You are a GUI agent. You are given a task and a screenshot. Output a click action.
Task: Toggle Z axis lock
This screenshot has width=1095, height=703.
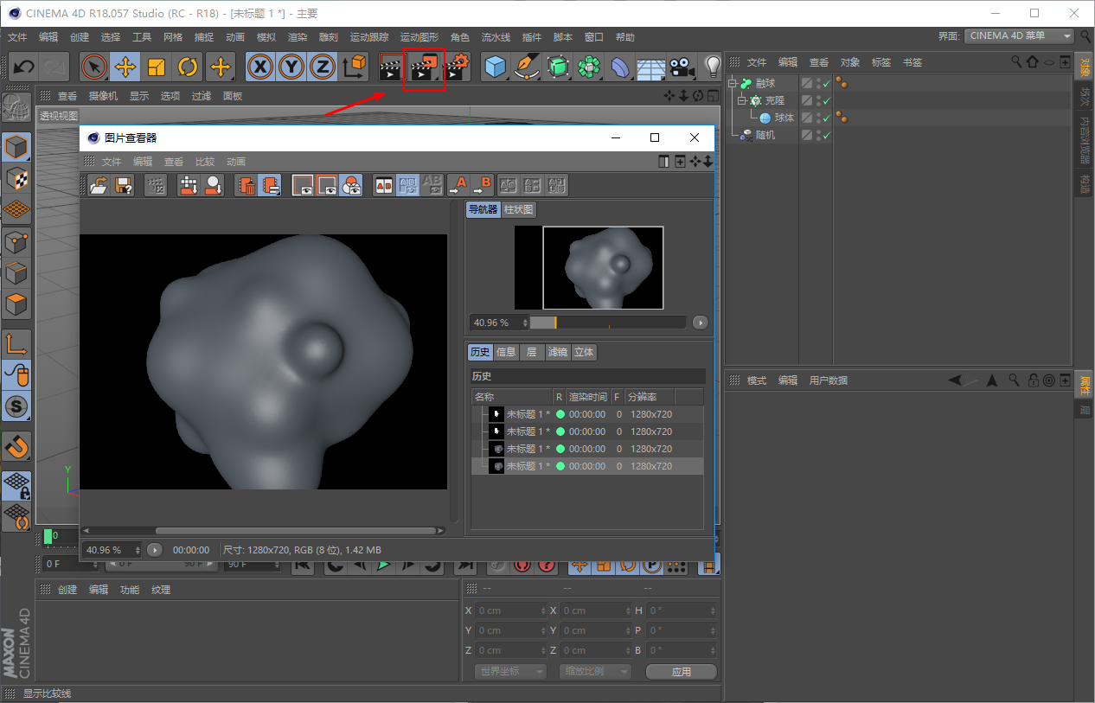point(323,67)
